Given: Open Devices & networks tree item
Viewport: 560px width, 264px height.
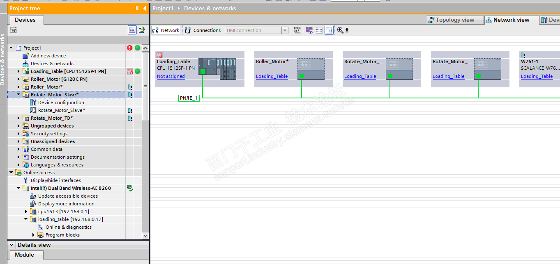Looking at the screenshot, I should tap(53, 64).
